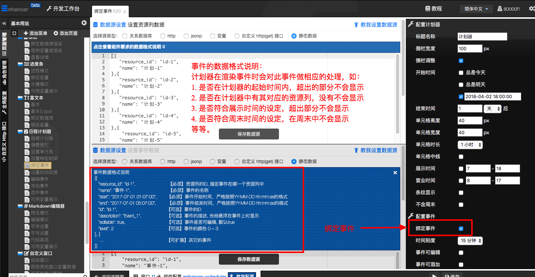Select 变量 radio in event data source
The height and width of the screenshot is (277, 535).
pyautogui.click(x=212, y=162)
